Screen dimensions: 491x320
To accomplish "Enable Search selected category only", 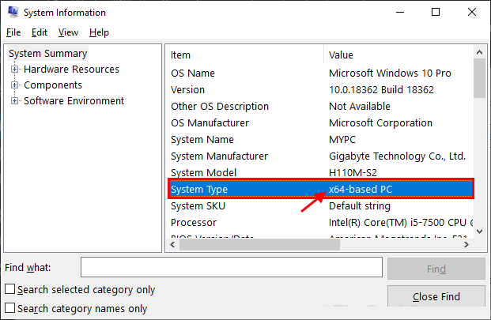I will click(x=10, y=290).
